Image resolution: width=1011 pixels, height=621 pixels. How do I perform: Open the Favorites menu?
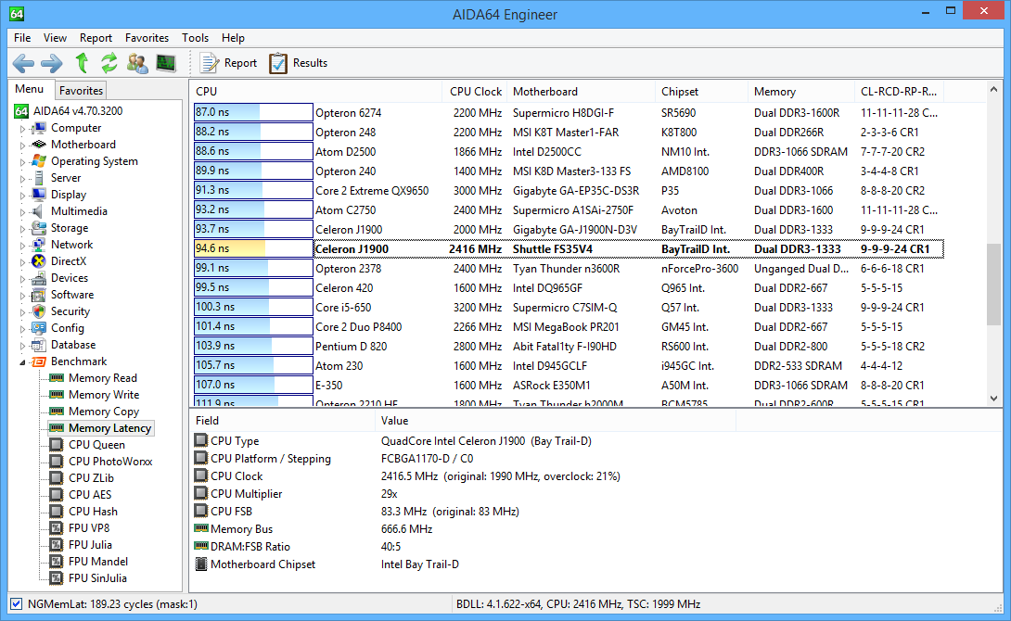tap(147, 38)
